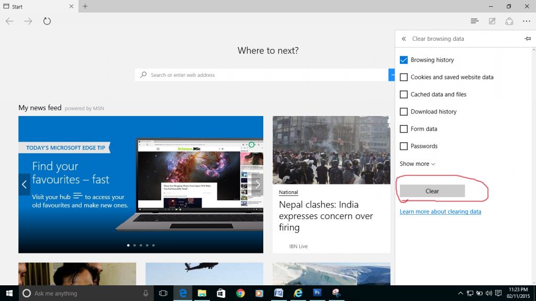
Task: Click Cortana Ask me anything box
Action: click(x=86, y=293)
